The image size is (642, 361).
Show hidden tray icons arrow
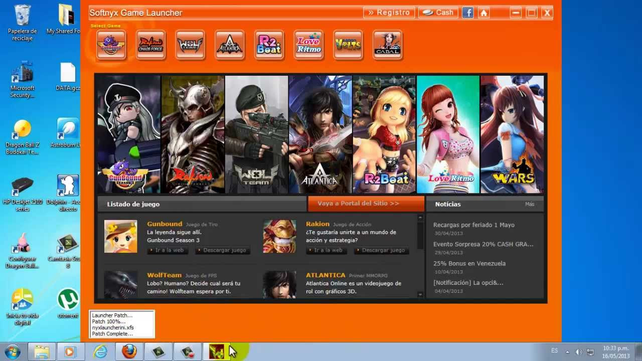click(x=568, y=351)
